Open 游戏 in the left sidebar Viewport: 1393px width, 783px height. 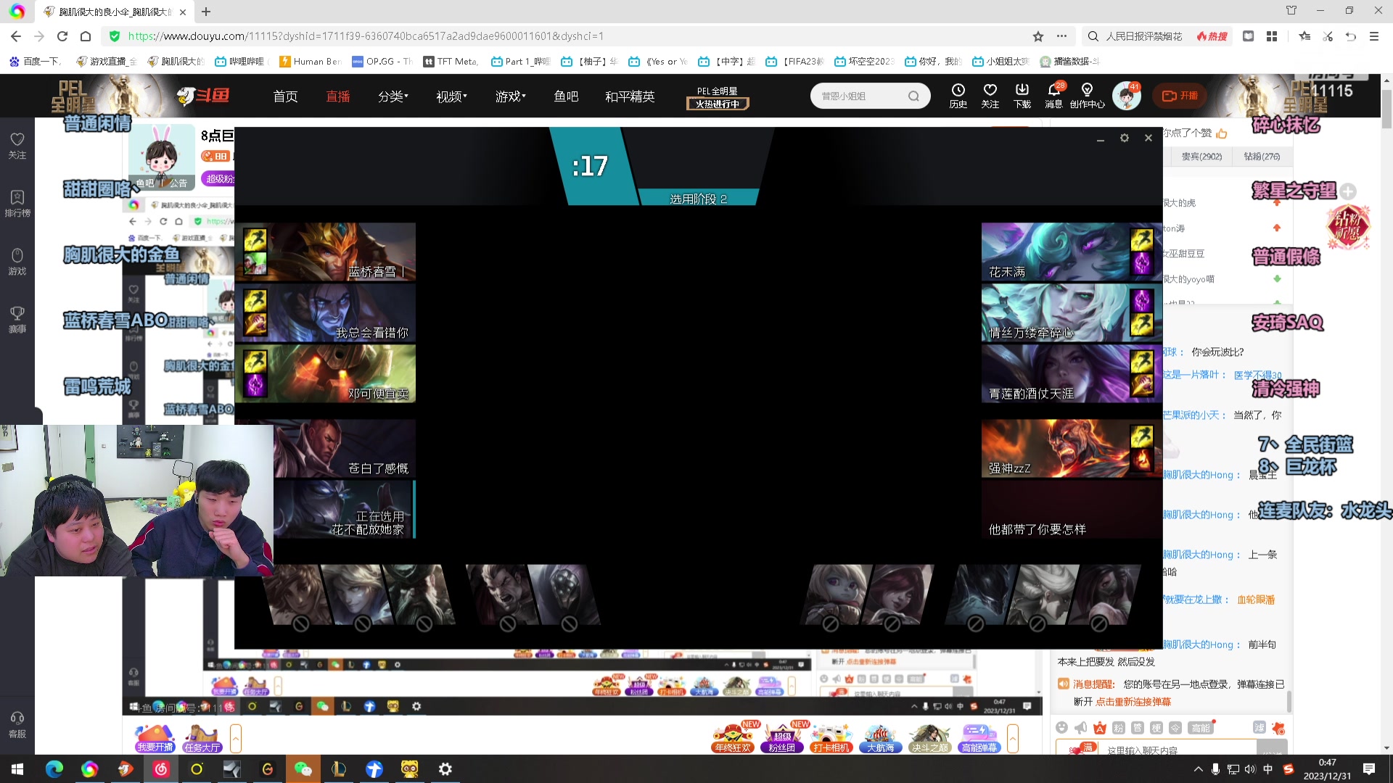pos(17,261)
